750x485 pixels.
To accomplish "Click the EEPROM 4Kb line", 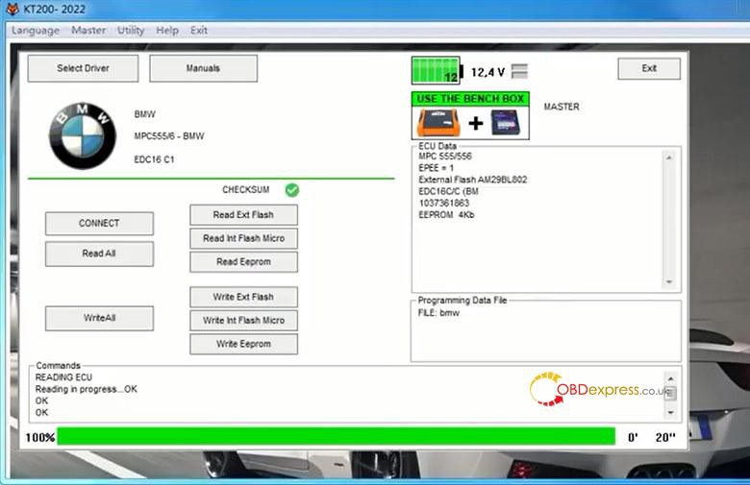I will (446, 215).
